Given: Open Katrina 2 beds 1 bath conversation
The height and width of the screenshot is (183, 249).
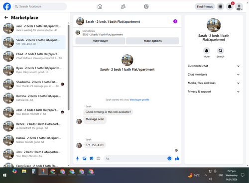Looking at the screenshot, I should pos(33,98).
